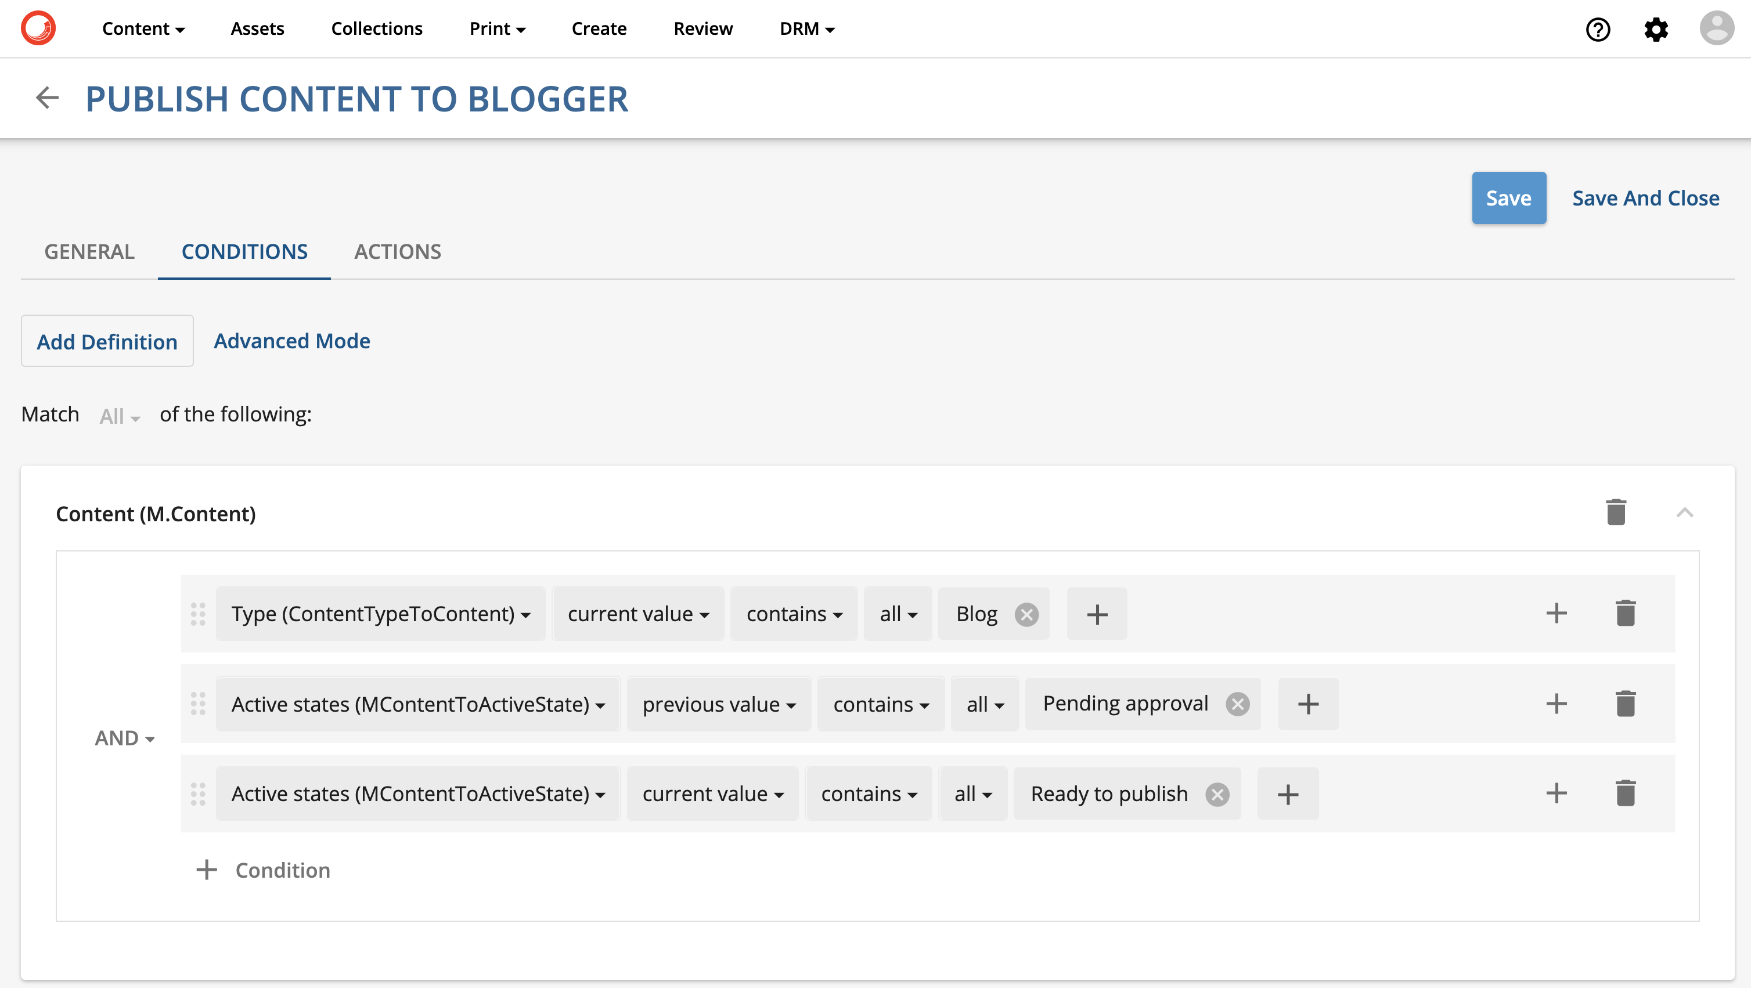Open the user profile avatar
This screenshot has width=1751, height=988.
coord(1717,28)
